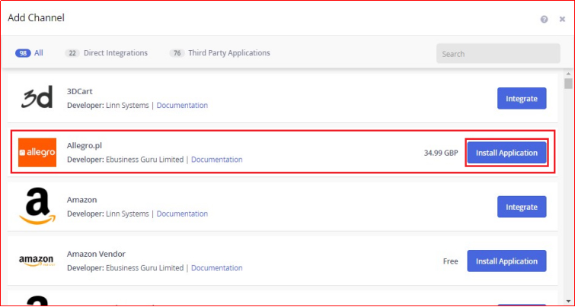This screenshot has width=575, height=307.
Task: Open Documentation link for Amazon
Action: (182, 214)
